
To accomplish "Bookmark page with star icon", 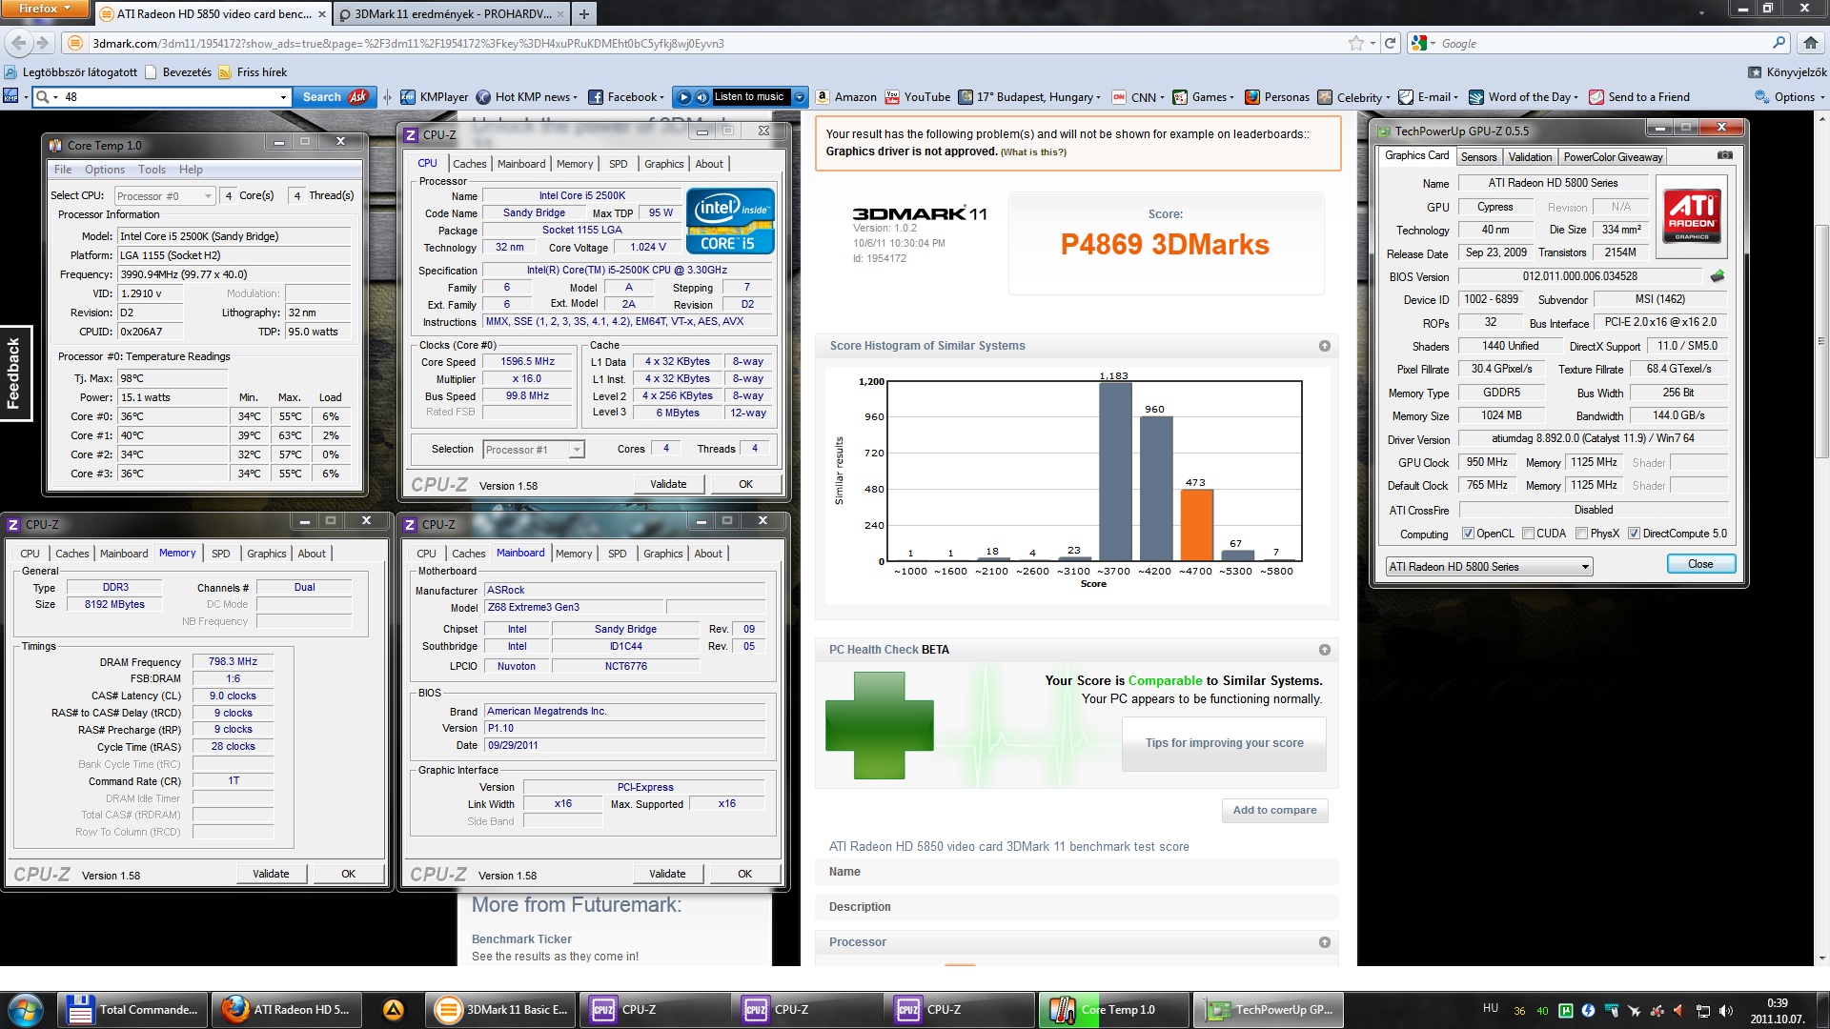I will point(1355,43).
